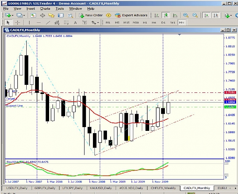Viewport: 238px width, 194px height.
Task: Set timeframe to H1
Action: (x=145, y=22)
